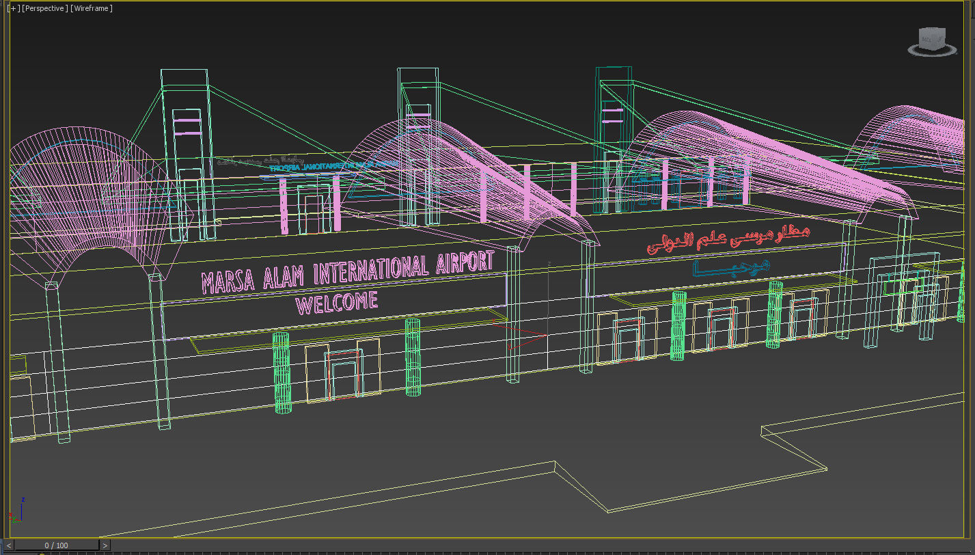Select the blue Arabic welcome text object

[731, 267]
